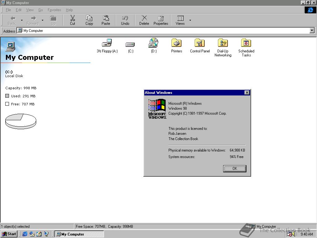317x238 pixels.
Task: Click the Start button
Action: tap(9, 234)
